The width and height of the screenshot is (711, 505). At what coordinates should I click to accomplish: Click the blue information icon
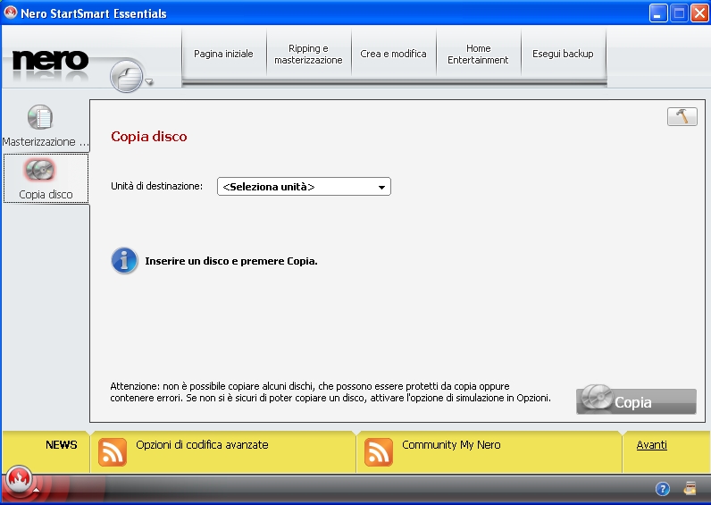pyautogui.click(x=124, y=260)
